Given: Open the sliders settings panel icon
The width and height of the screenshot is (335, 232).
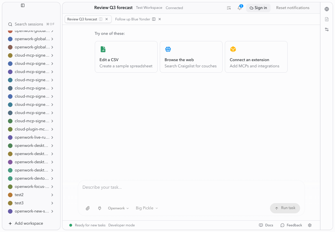Looking at the screenshot, I should (x=327, y=29).
